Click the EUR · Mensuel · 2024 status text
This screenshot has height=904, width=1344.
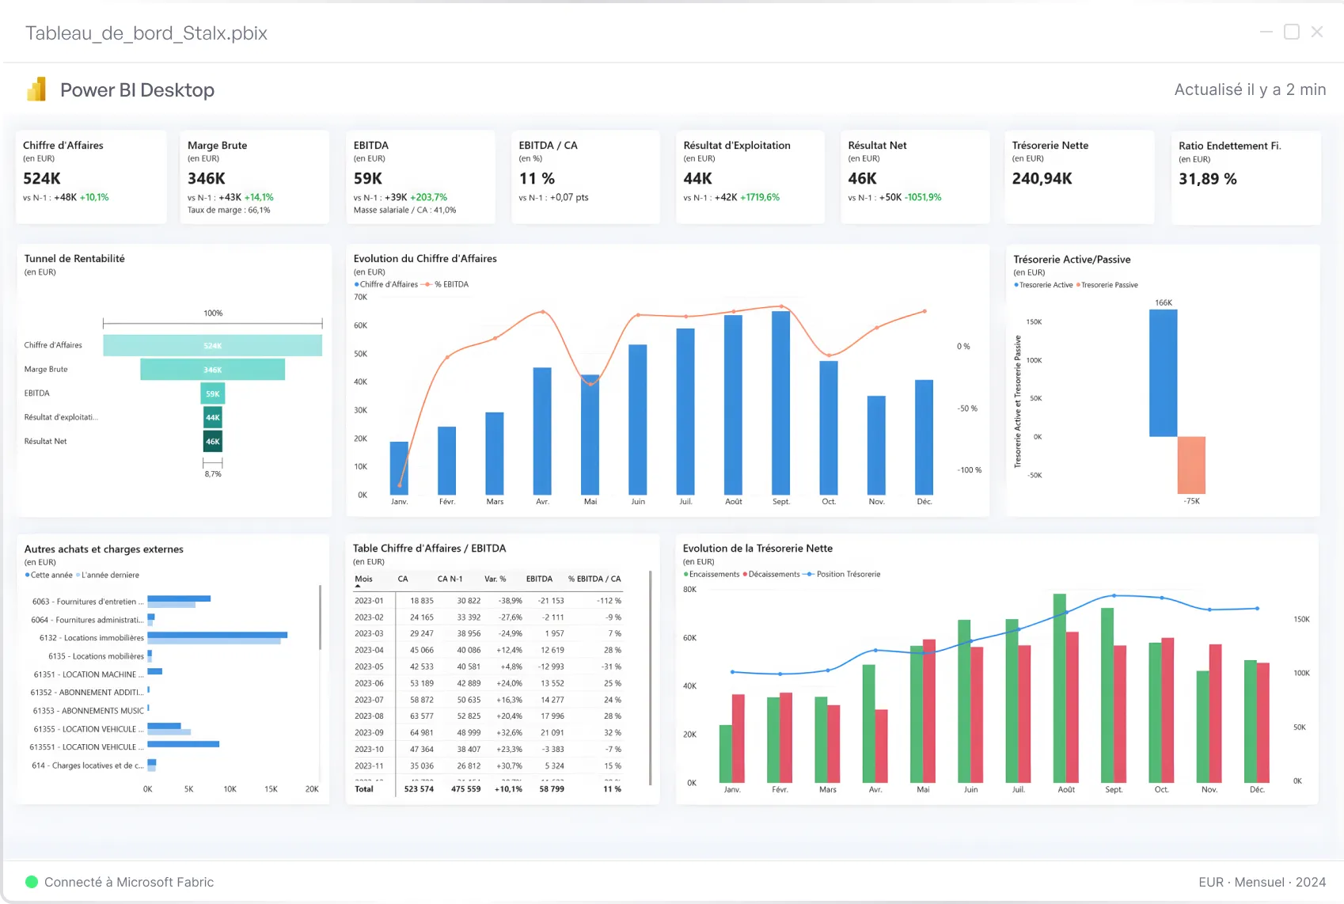1262,882
